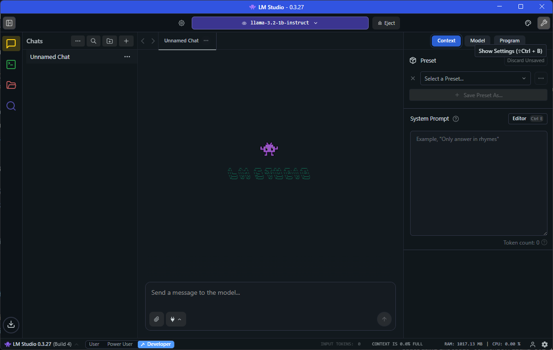Open the Downloads icon at bottom left
This screenshot has width=553, height=350.
point(11,324)
